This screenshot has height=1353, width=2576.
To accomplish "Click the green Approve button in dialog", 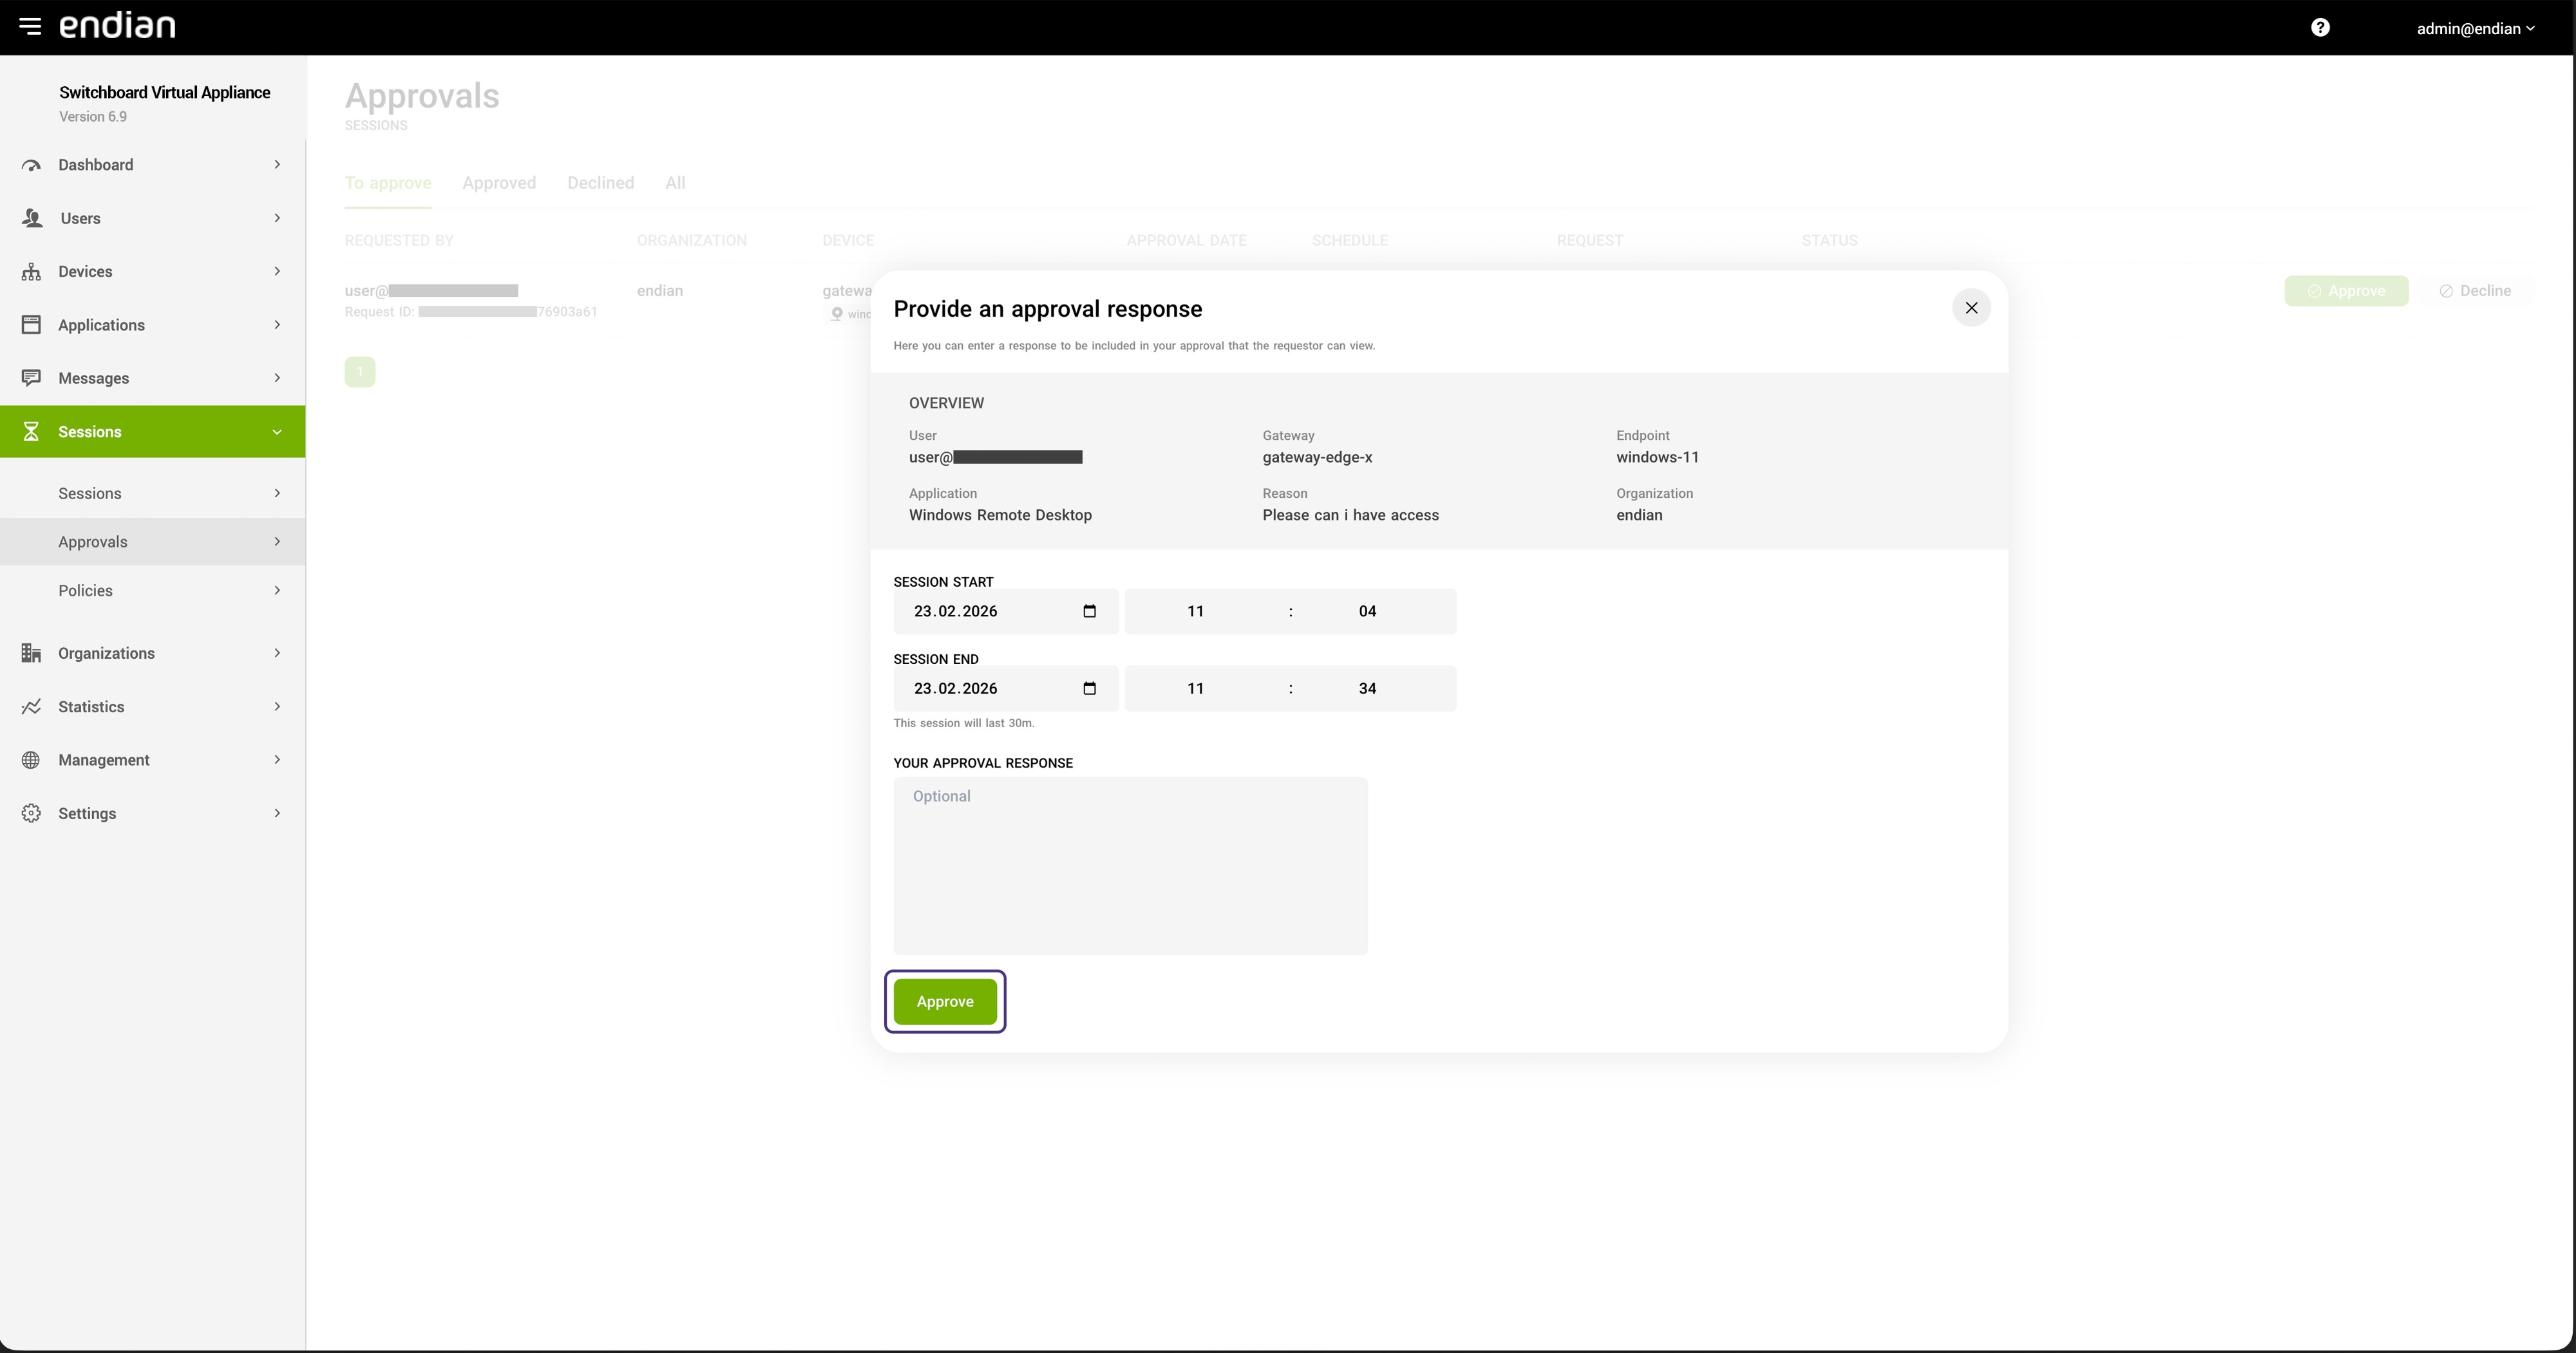I will (x=945, y=1002).
